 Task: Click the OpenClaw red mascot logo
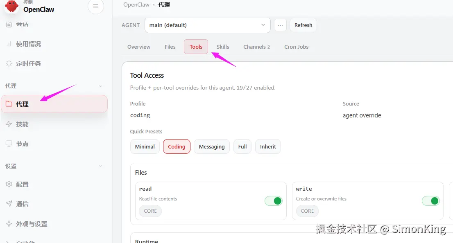(x=11, y=6)
